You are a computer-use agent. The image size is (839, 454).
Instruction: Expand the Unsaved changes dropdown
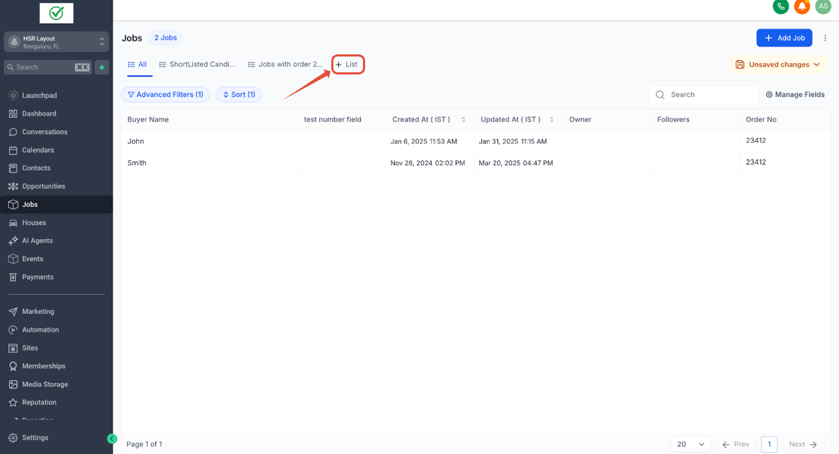(779, 64)
